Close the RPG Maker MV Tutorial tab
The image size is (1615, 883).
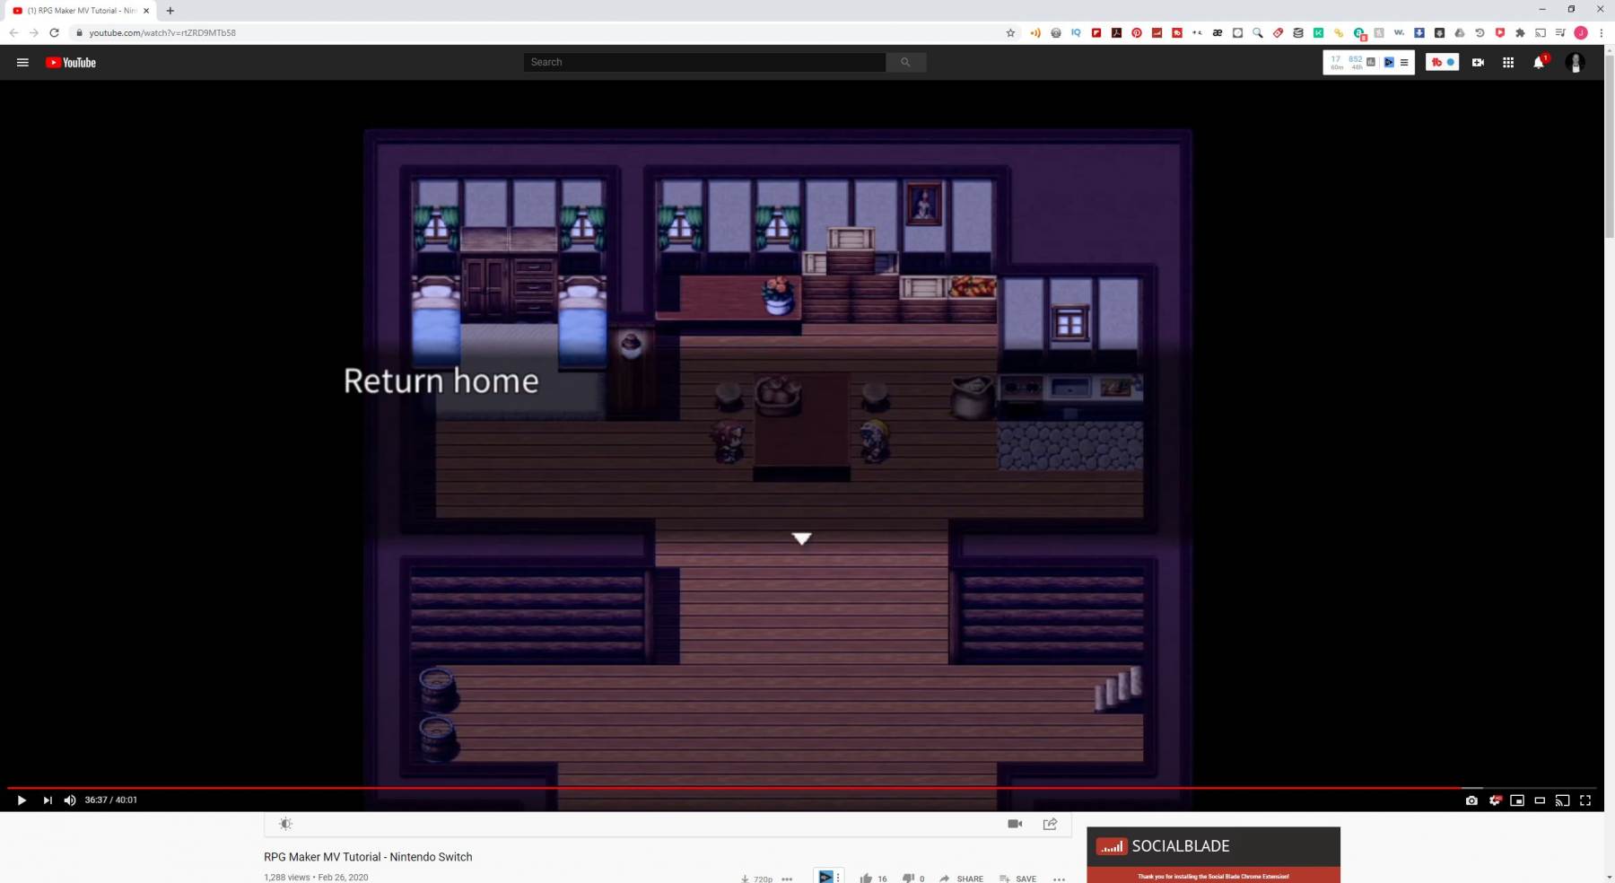146,11
